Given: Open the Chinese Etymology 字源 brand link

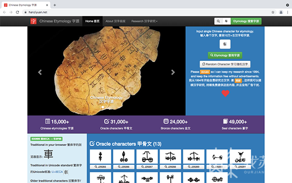Looking at the screenshot, I should [x=59, y=21].
